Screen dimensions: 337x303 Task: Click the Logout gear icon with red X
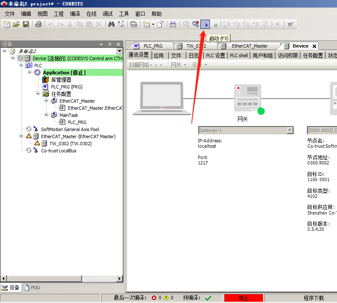point(195,24)
